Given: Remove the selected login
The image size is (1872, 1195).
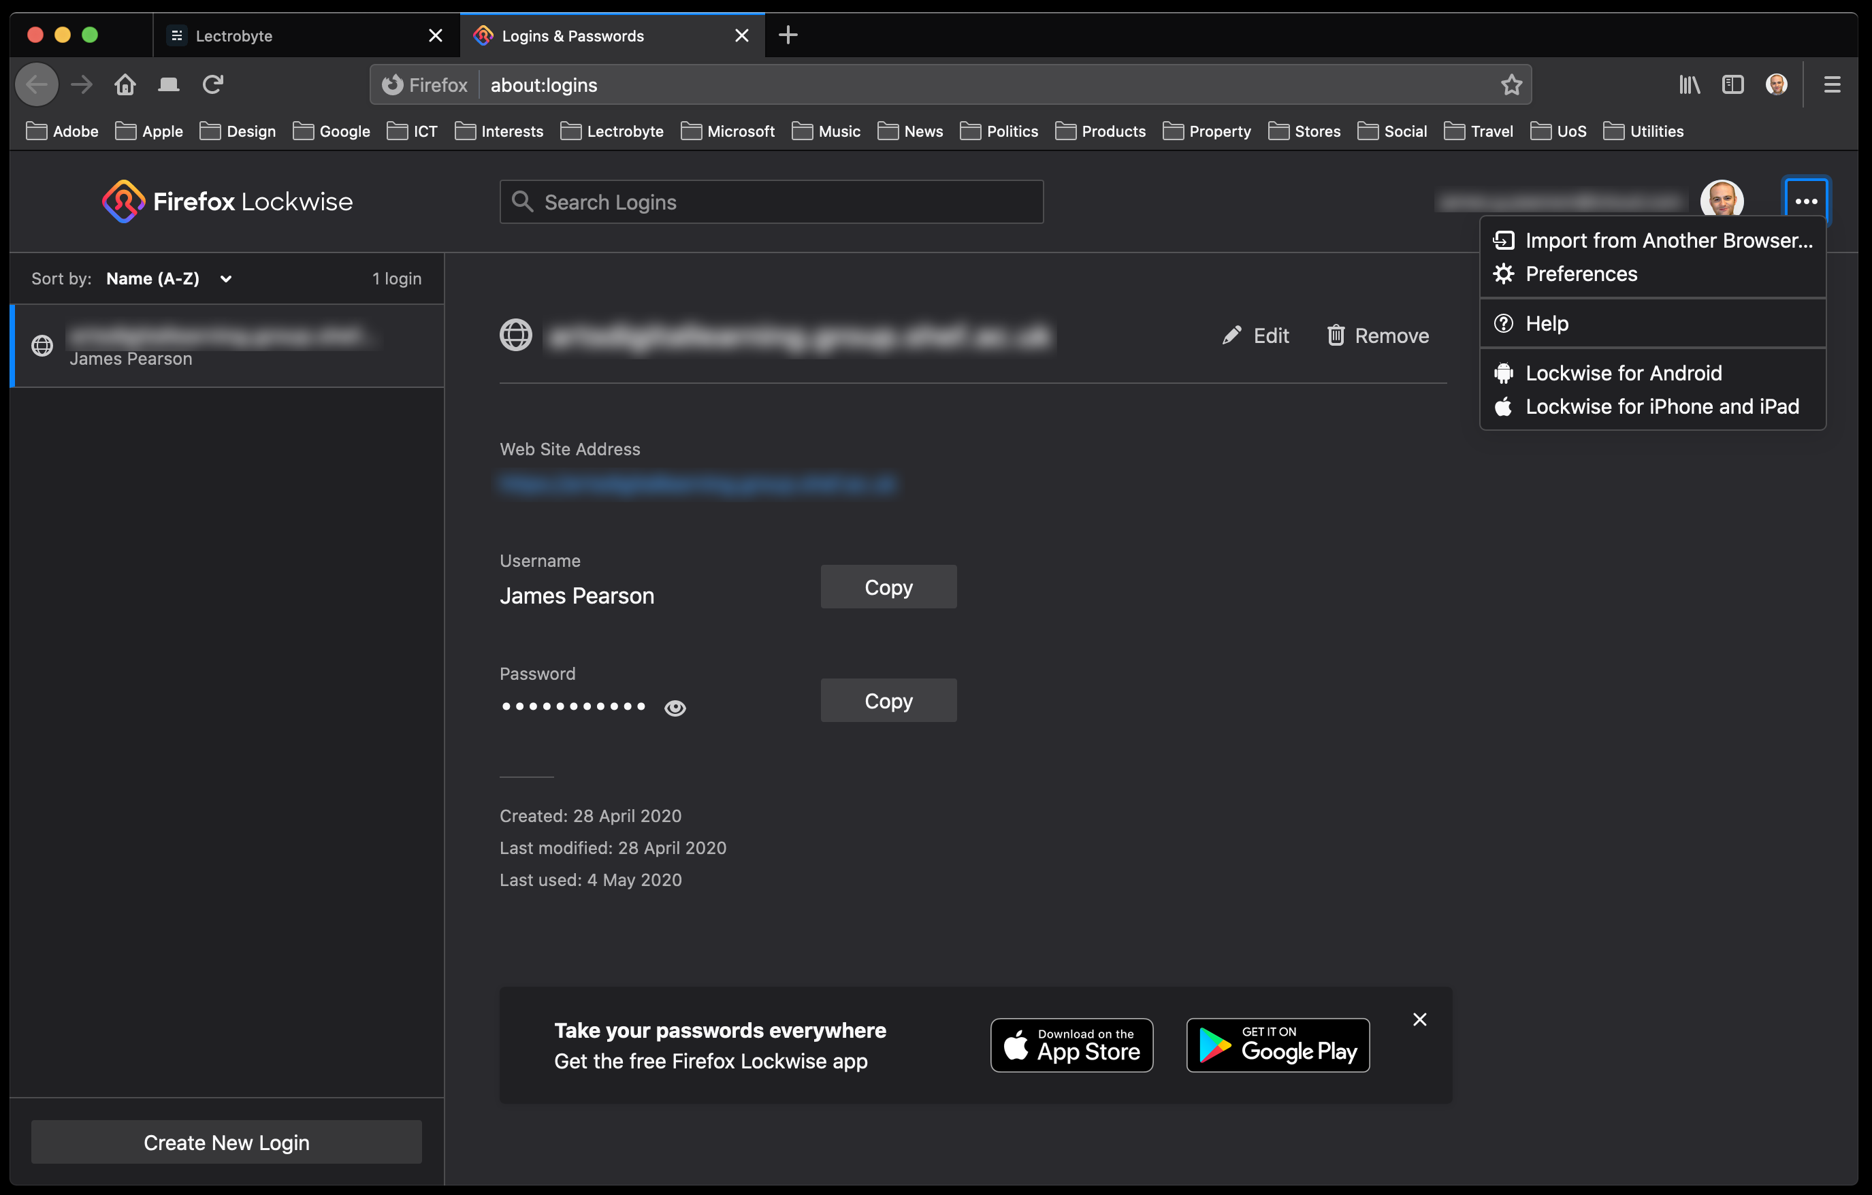Looking at the screenshot, I should click(x=1378, y=335).
